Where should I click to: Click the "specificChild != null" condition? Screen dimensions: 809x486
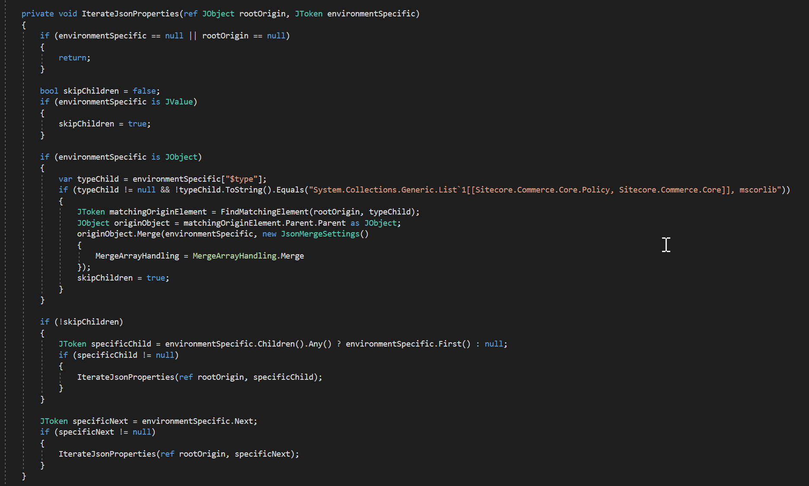pyautogui.click(x=125, y=355)
